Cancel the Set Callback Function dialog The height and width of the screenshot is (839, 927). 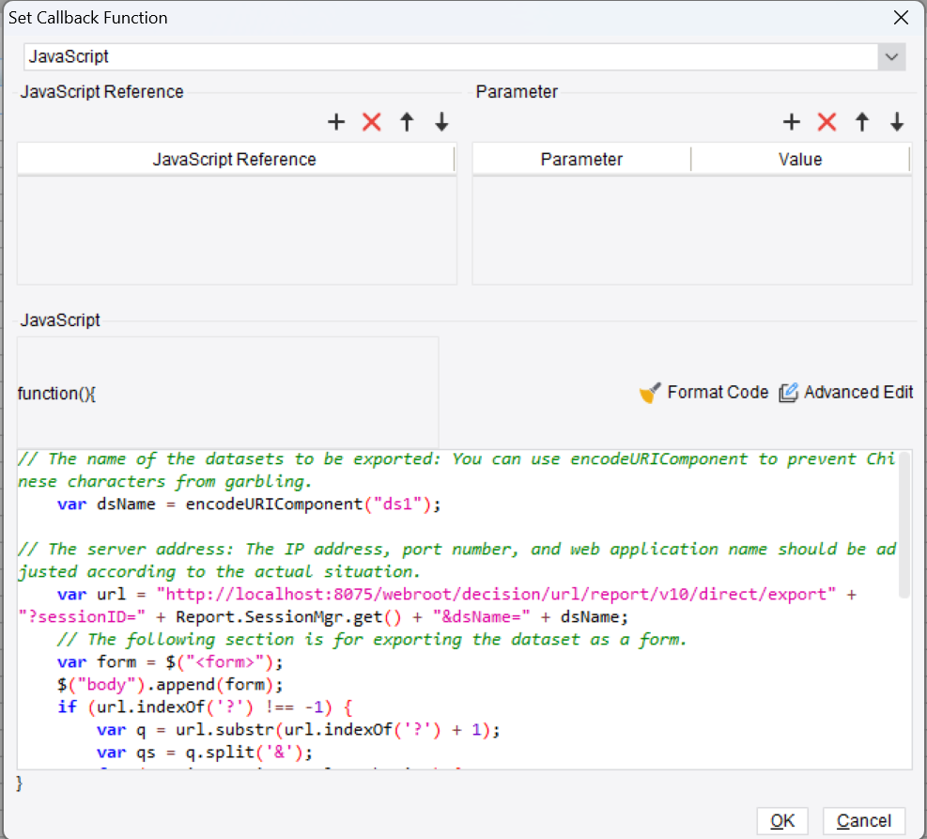tap(864, 820)
